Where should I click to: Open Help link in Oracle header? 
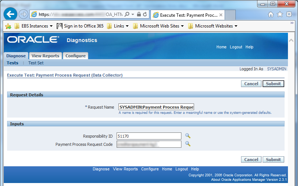pyautogui.click(x=249, y=47)
